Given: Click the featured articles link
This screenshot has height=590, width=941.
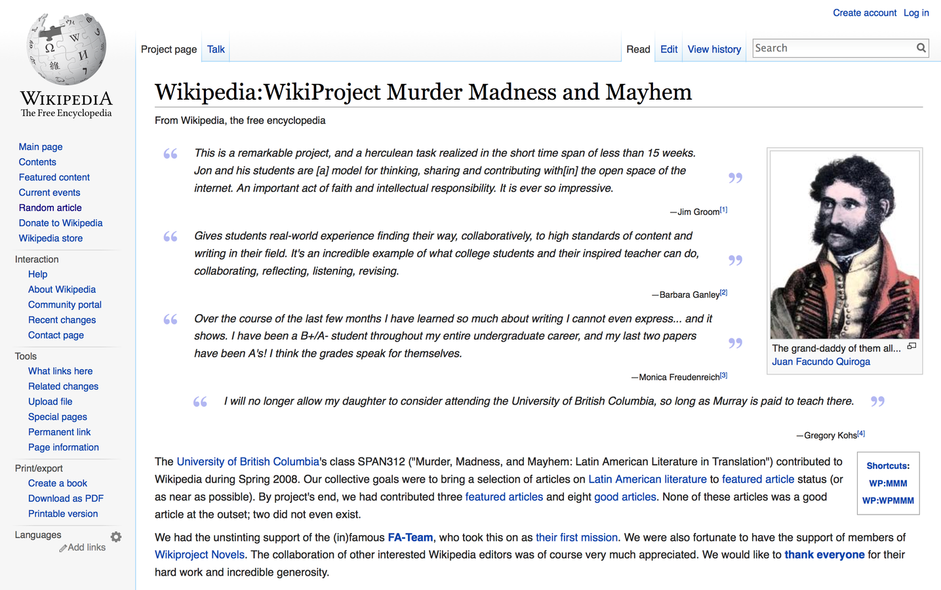Looking at the screenshot, I should [504, 497].
